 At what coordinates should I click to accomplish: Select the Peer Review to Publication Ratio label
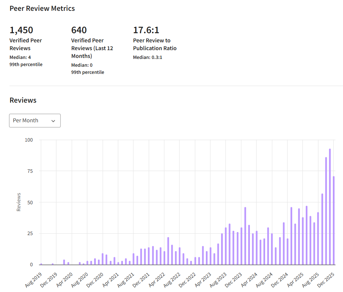point(155,44)
